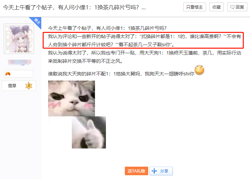Screen dimensions: 250x179
Task: Click the red-boxed highlighted quote paragraph
Action: click(x=143, y=40)
